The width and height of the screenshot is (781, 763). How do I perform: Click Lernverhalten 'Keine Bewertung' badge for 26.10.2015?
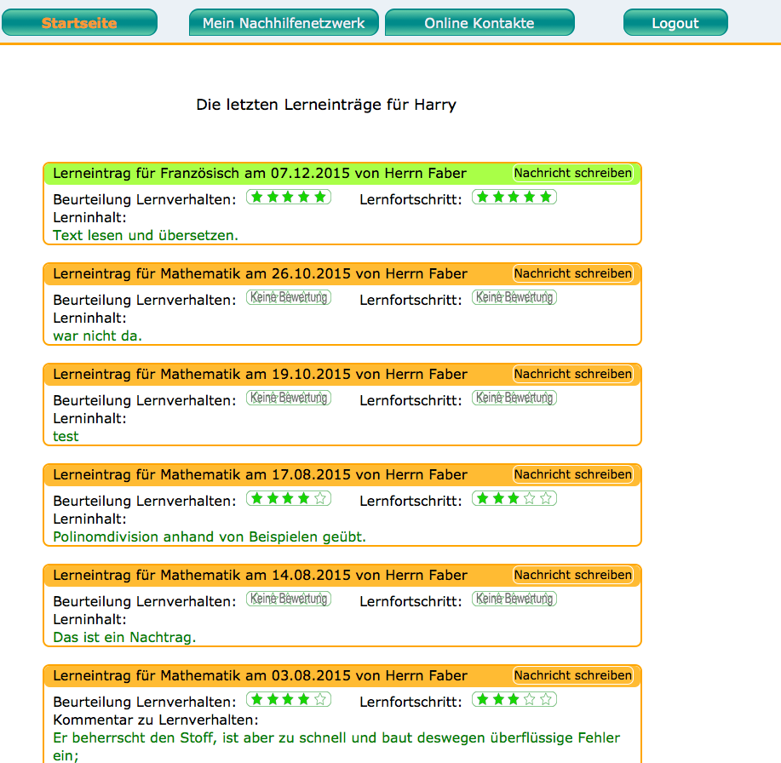289,297
